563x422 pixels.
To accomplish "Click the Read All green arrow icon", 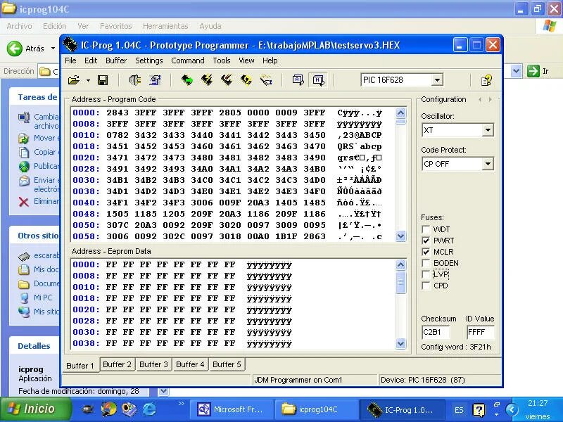I will click(x=186, y=80).
